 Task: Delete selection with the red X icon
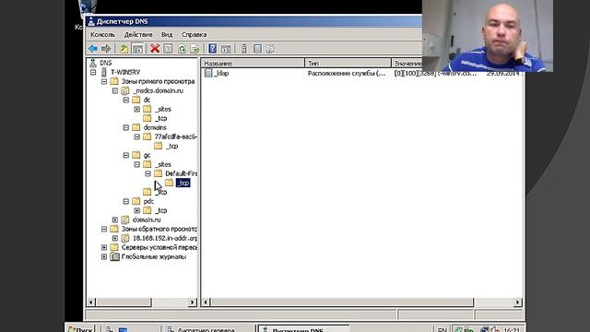pos(155,49)
